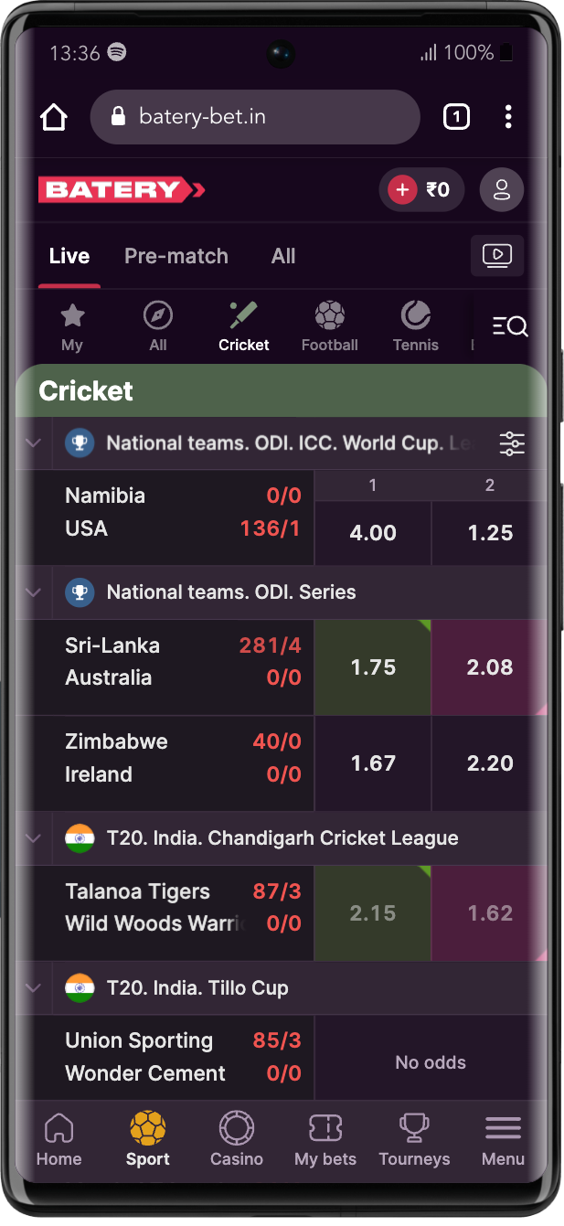Screen dimensions: 564x1226
Task: Tap the batery-bet.in address bar
Action: pyautogui.click(x=254, y=116)
